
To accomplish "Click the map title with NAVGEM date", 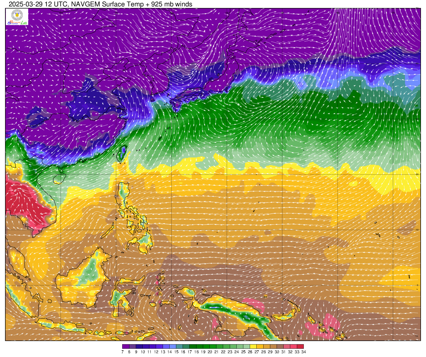I will pyautogui.click(x=100, y=4).
